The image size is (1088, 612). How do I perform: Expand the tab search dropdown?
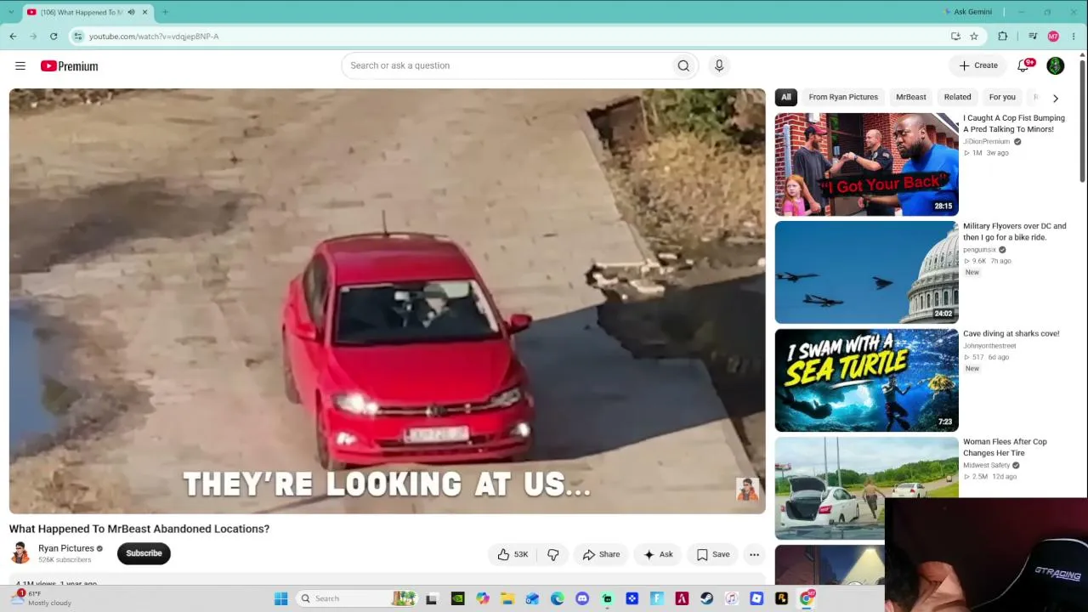[11, 12]
